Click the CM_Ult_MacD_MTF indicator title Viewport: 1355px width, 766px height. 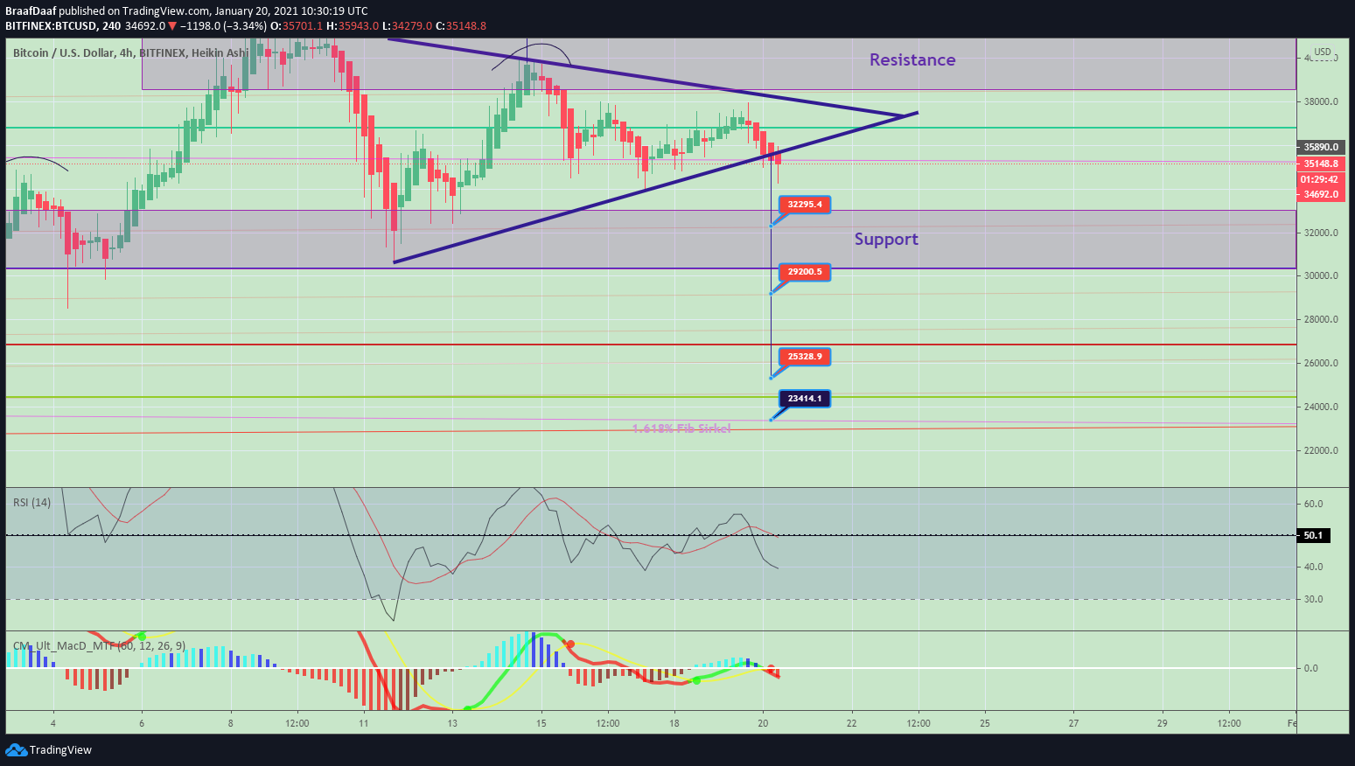[99, 646]
